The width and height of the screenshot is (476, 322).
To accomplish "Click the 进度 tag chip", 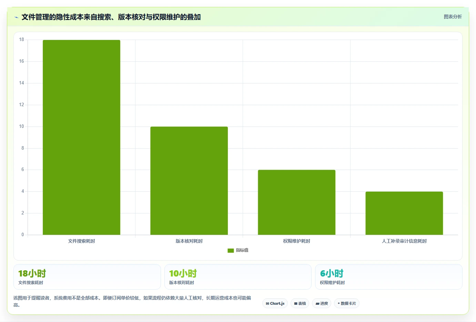I will (322, 303).
